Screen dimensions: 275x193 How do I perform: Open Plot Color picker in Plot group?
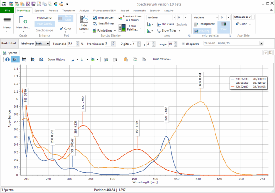(x=66, y=29)
